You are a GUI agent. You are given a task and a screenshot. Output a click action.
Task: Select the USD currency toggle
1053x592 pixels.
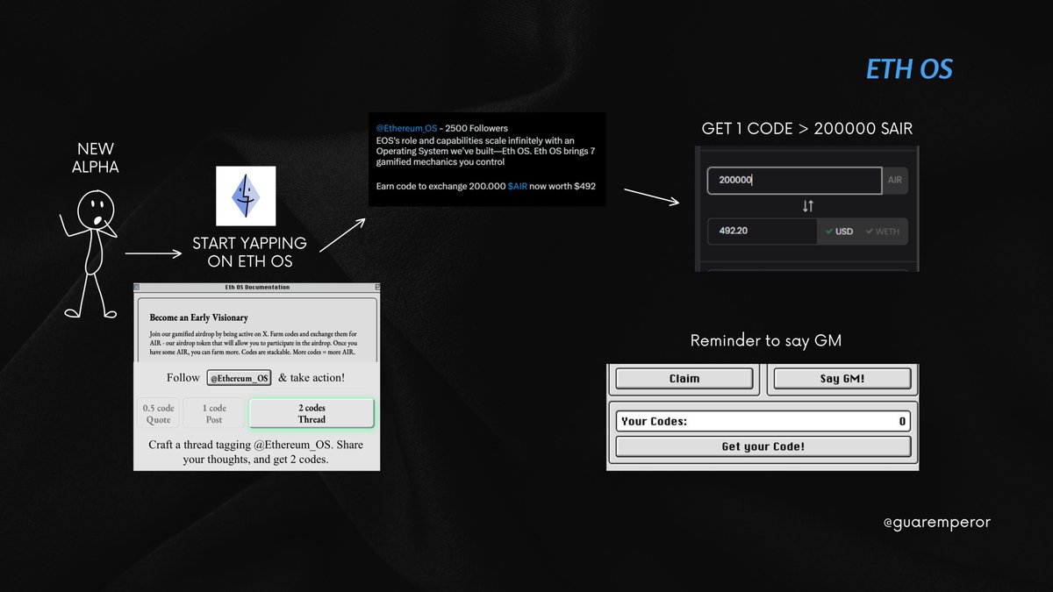pos(838,232)
